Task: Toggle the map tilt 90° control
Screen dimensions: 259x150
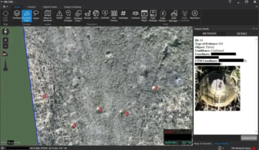Action: 5,54
